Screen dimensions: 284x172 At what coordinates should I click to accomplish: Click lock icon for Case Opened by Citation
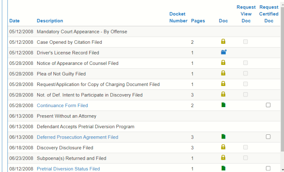[223, 42]
